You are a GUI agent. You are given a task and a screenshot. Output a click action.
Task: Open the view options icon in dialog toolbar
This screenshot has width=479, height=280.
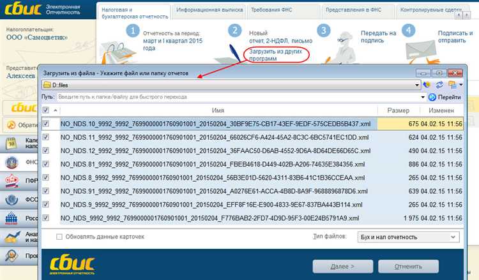[x=452, y=85]
